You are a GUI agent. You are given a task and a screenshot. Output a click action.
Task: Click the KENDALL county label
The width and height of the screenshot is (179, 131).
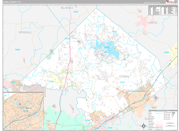pyautogui.click(x=25, y=32)
